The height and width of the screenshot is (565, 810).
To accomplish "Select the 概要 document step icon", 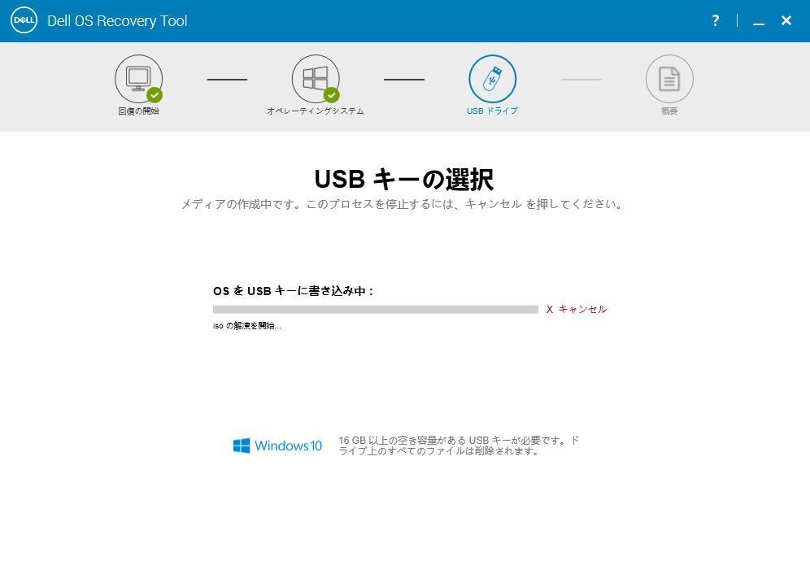I will (669, 79).
